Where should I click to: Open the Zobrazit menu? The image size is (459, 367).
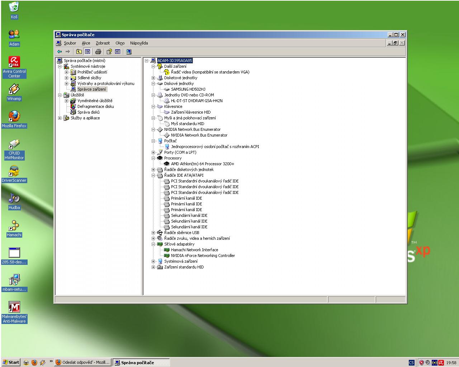point(103,43)
